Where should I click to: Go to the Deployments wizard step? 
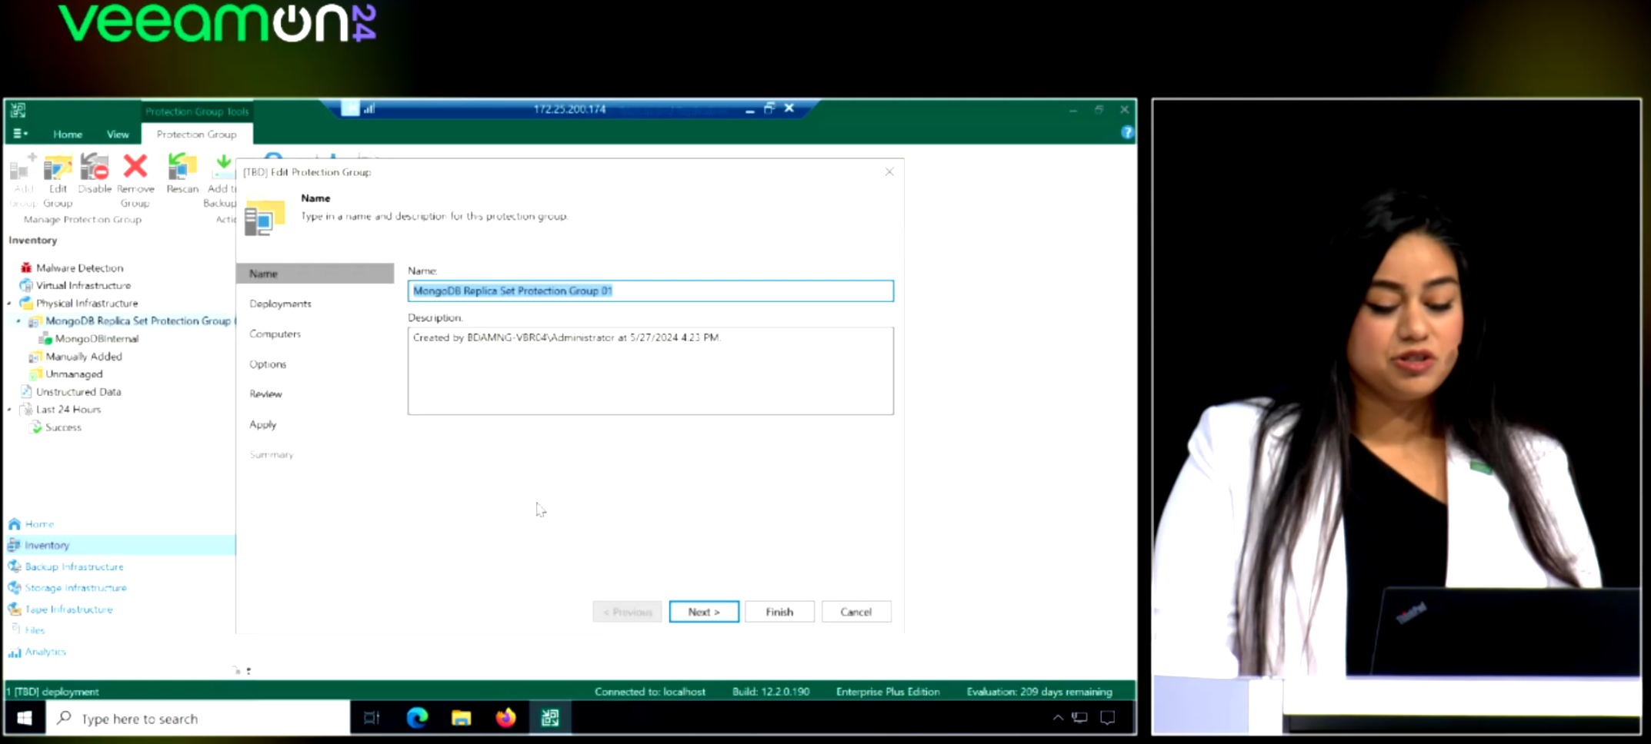(280, 304)
